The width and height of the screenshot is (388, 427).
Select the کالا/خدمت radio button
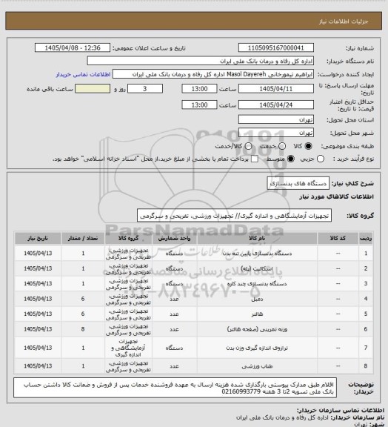pos(248,146)
